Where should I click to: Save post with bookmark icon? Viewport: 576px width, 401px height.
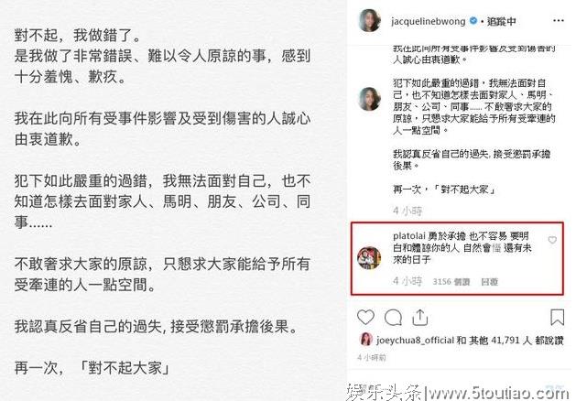pyautogui.click(x=557, y=318)
